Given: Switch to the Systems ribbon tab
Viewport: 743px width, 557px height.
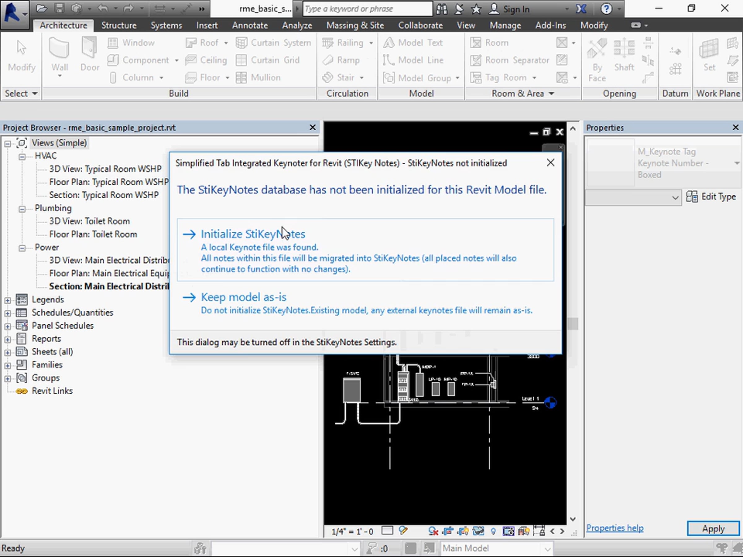Looking at the screenshot, I should pyautogui.click(x=166, y=25).
